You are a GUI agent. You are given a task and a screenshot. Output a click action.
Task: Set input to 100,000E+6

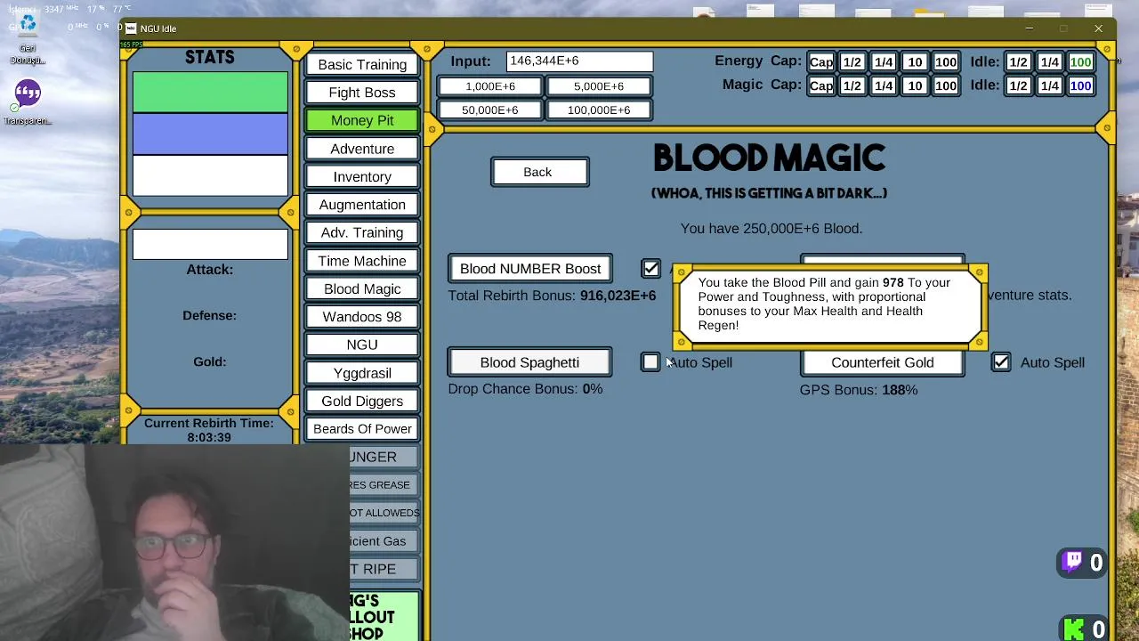coord(599,110)
